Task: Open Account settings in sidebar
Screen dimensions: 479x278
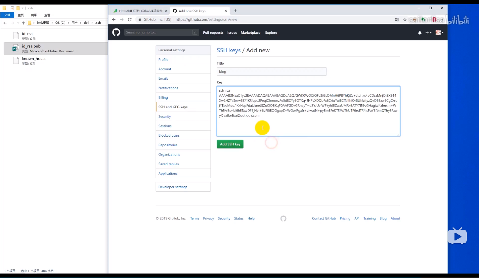Action: click(x=183, y=69)
